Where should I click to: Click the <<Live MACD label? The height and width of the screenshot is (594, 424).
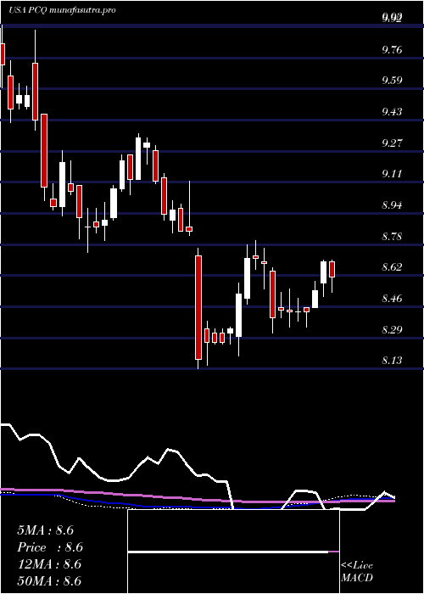tap(357, 571)
